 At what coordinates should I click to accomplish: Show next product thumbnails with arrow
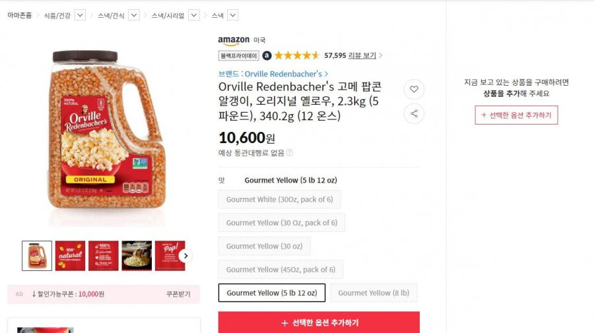(185, 256)
